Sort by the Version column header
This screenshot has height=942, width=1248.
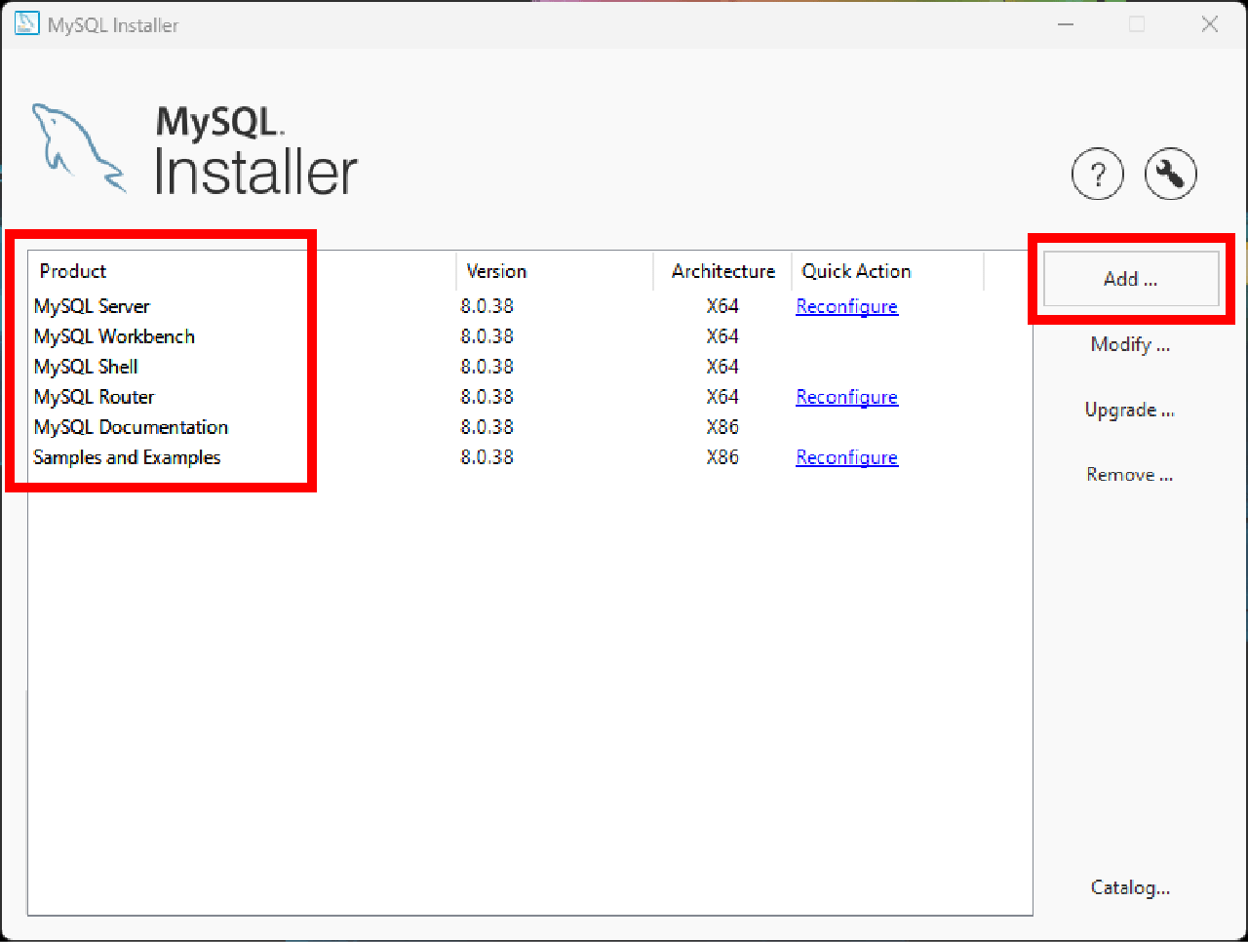(x=497, y=270)
